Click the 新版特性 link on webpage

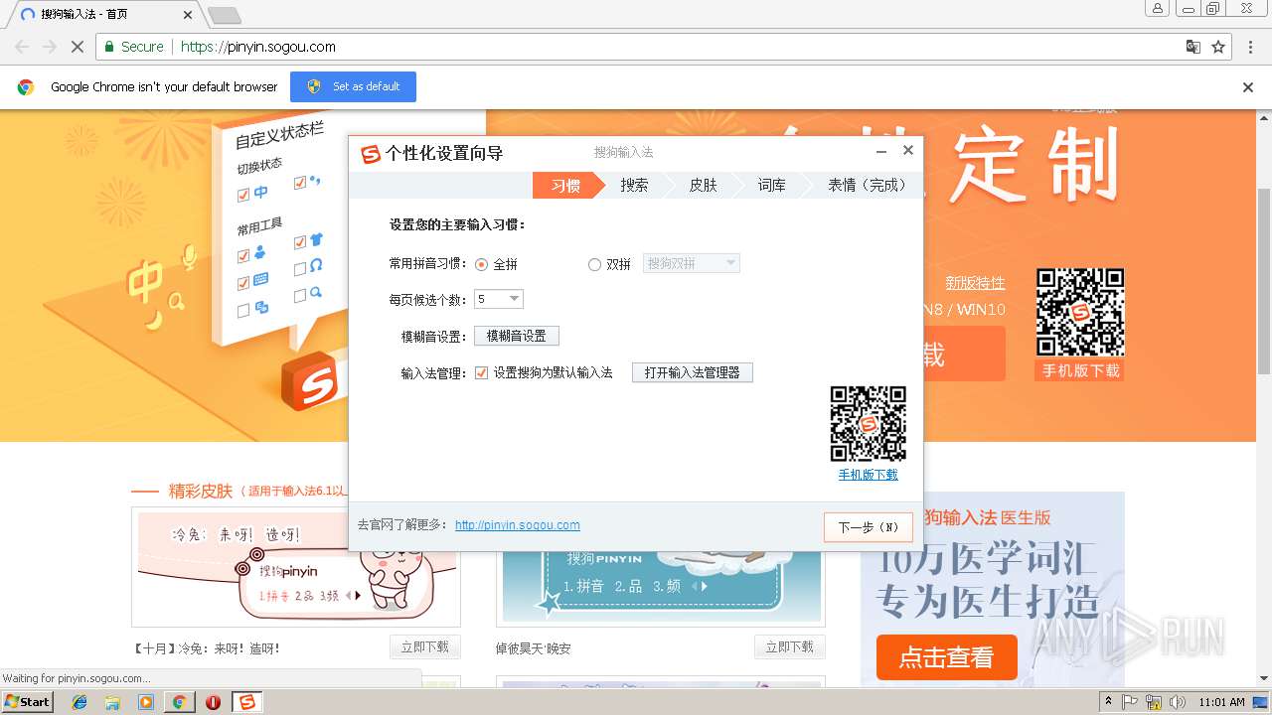[x=975, y=283]
